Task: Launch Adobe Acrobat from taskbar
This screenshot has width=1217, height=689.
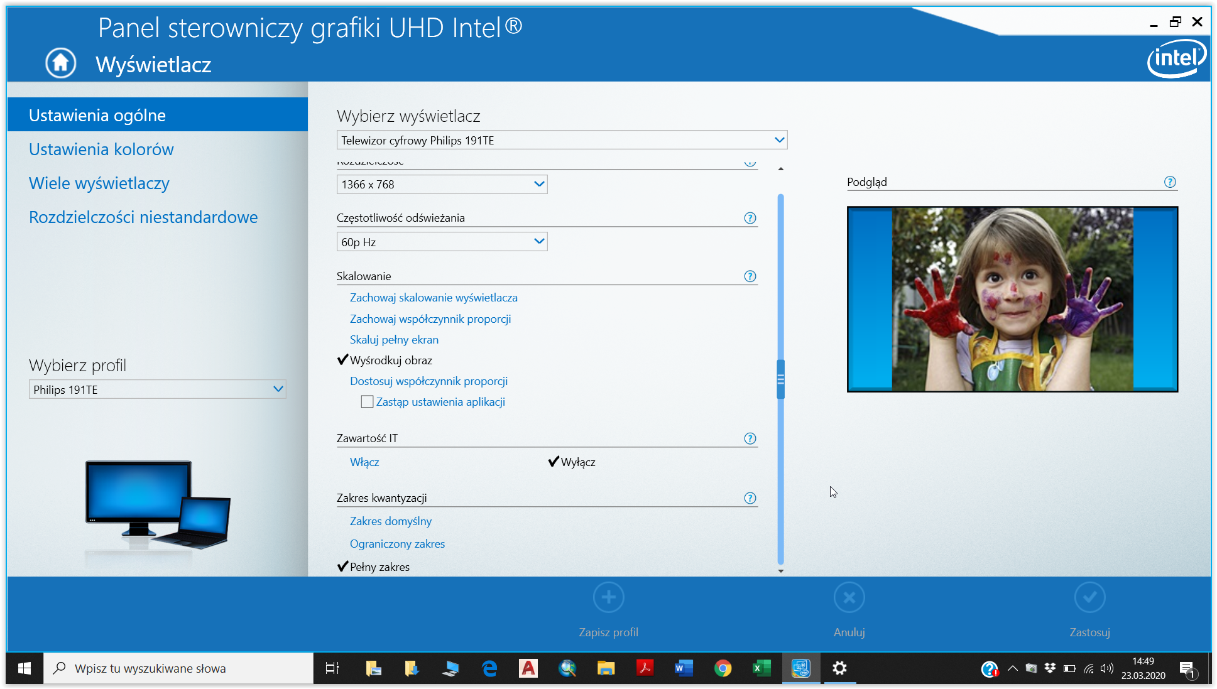Action: click(x=645, y=668)
